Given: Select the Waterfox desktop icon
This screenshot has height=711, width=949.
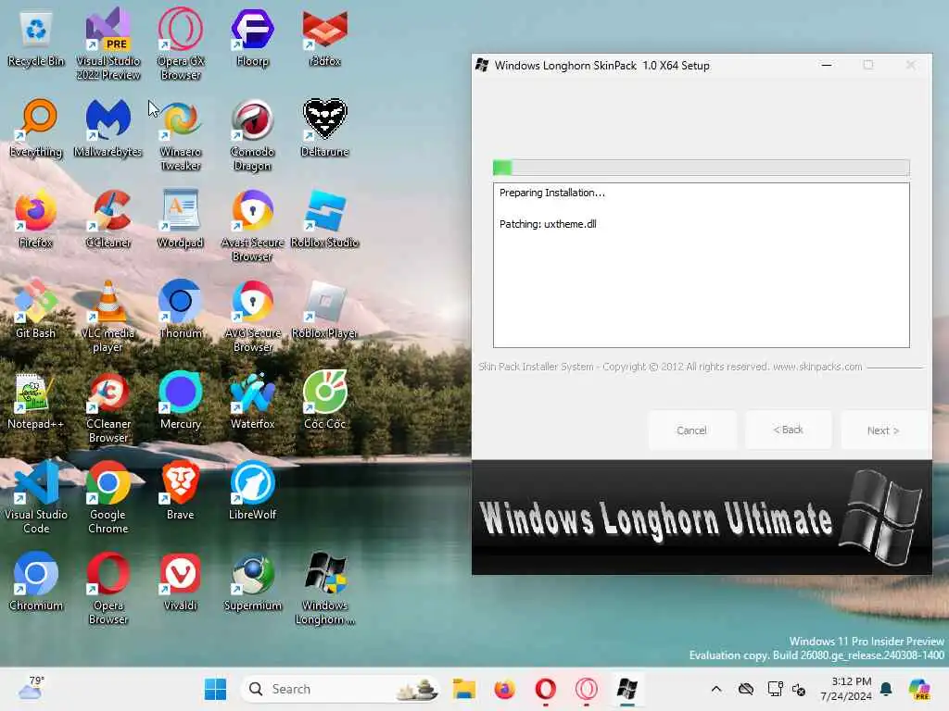Looking at the screenshot, I should (252, 400).
